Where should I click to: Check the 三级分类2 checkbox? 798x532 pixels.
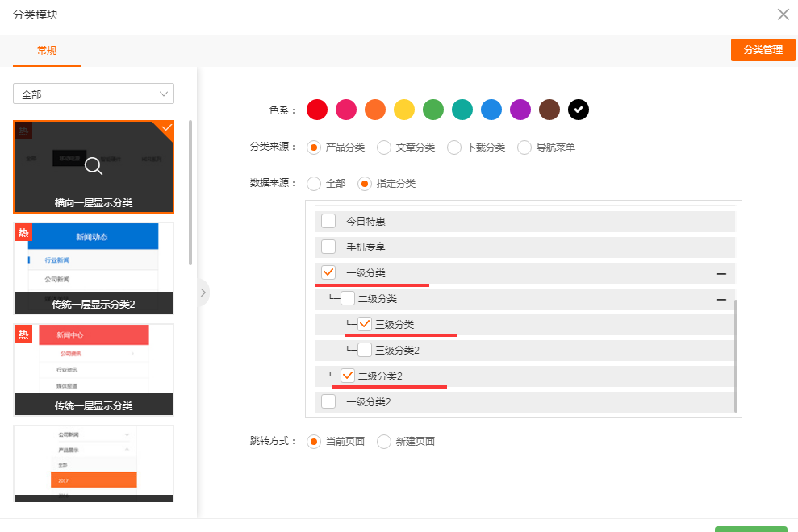click(365, 350)
